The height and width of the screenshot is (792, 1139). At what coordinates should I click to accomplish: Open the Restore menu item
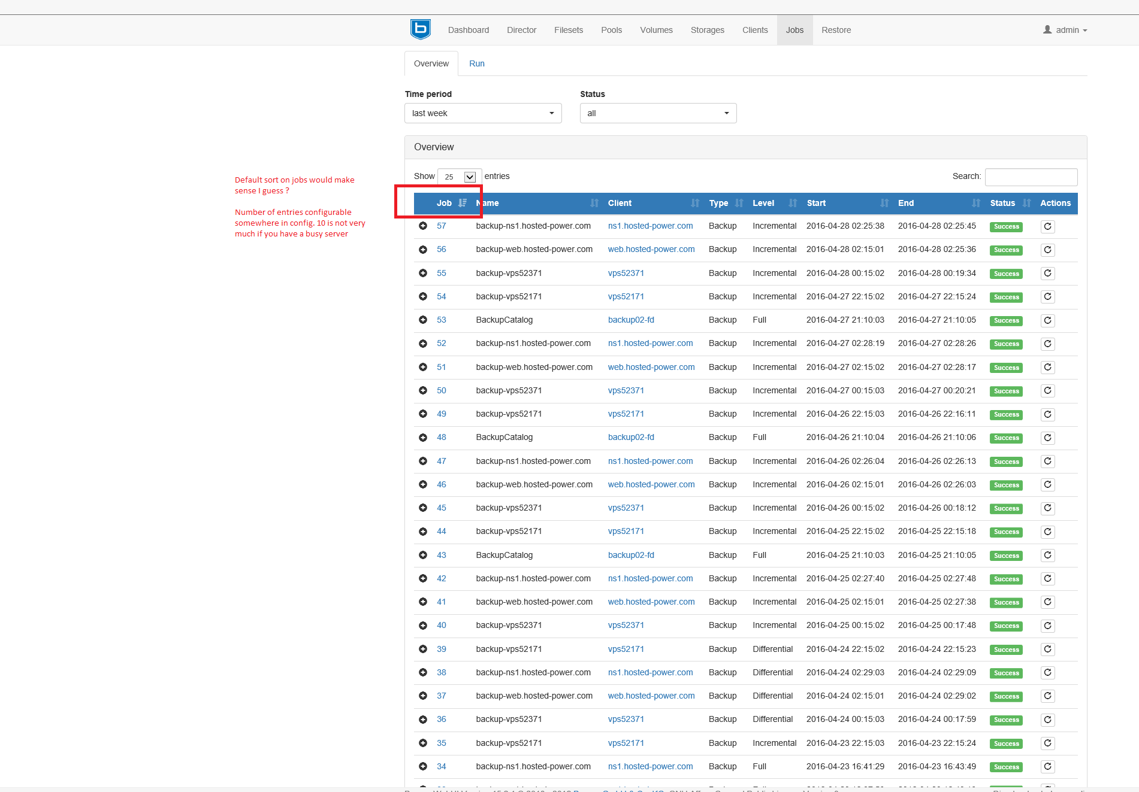coord(836,30)
